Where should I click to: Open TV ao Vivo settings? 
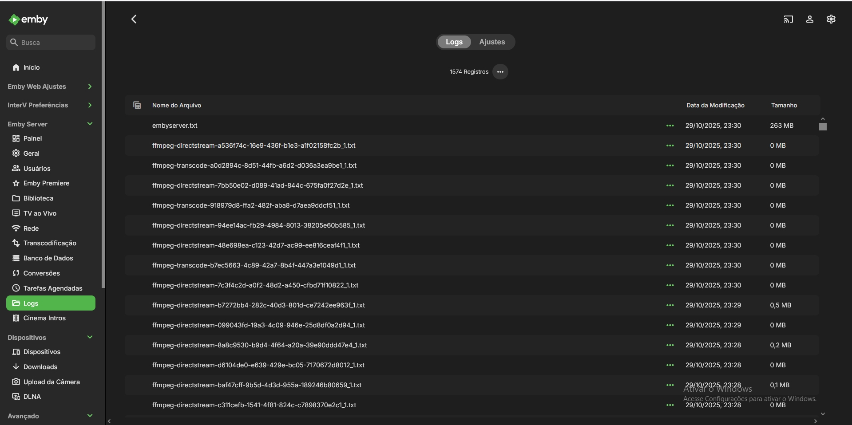51,213
